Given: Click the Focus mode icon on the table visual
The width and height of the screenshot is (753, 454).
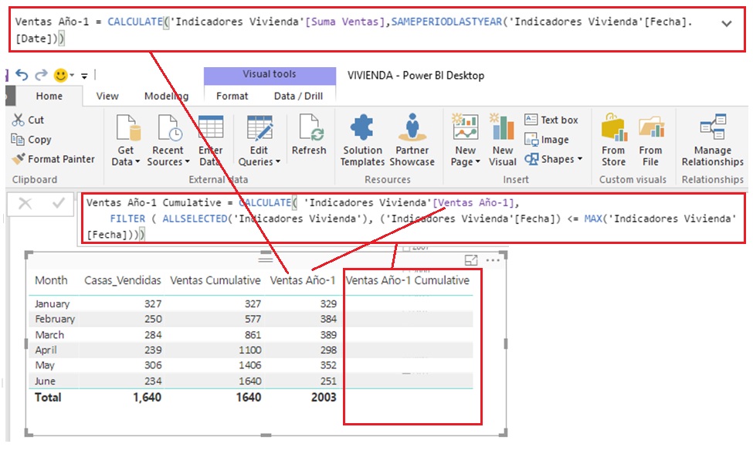Looking at the screenshot, I should click(471, 260).
